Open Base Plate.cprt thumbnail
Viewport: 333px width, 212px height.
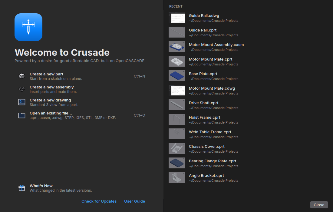177,76
